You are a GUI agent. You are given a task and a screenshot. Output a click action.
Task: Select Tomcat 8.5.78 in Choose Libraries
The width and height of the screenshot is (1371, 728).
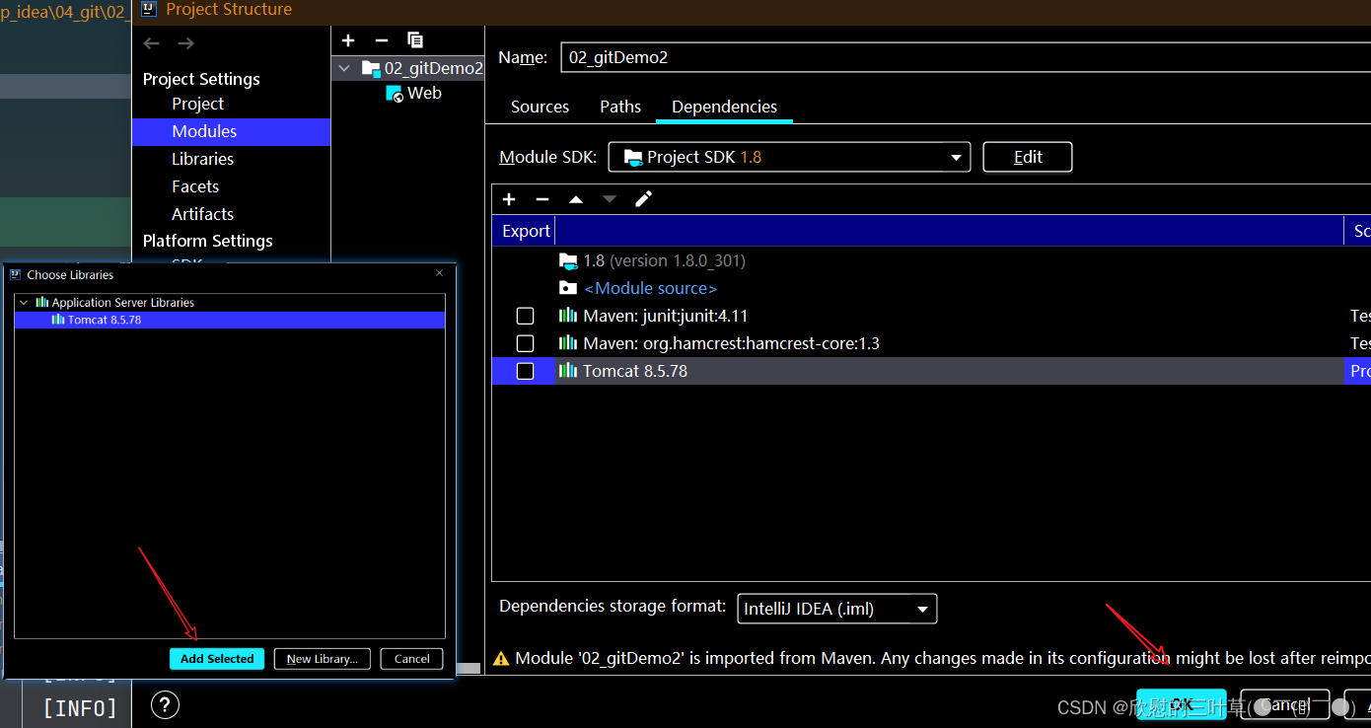tap(230, 321)
